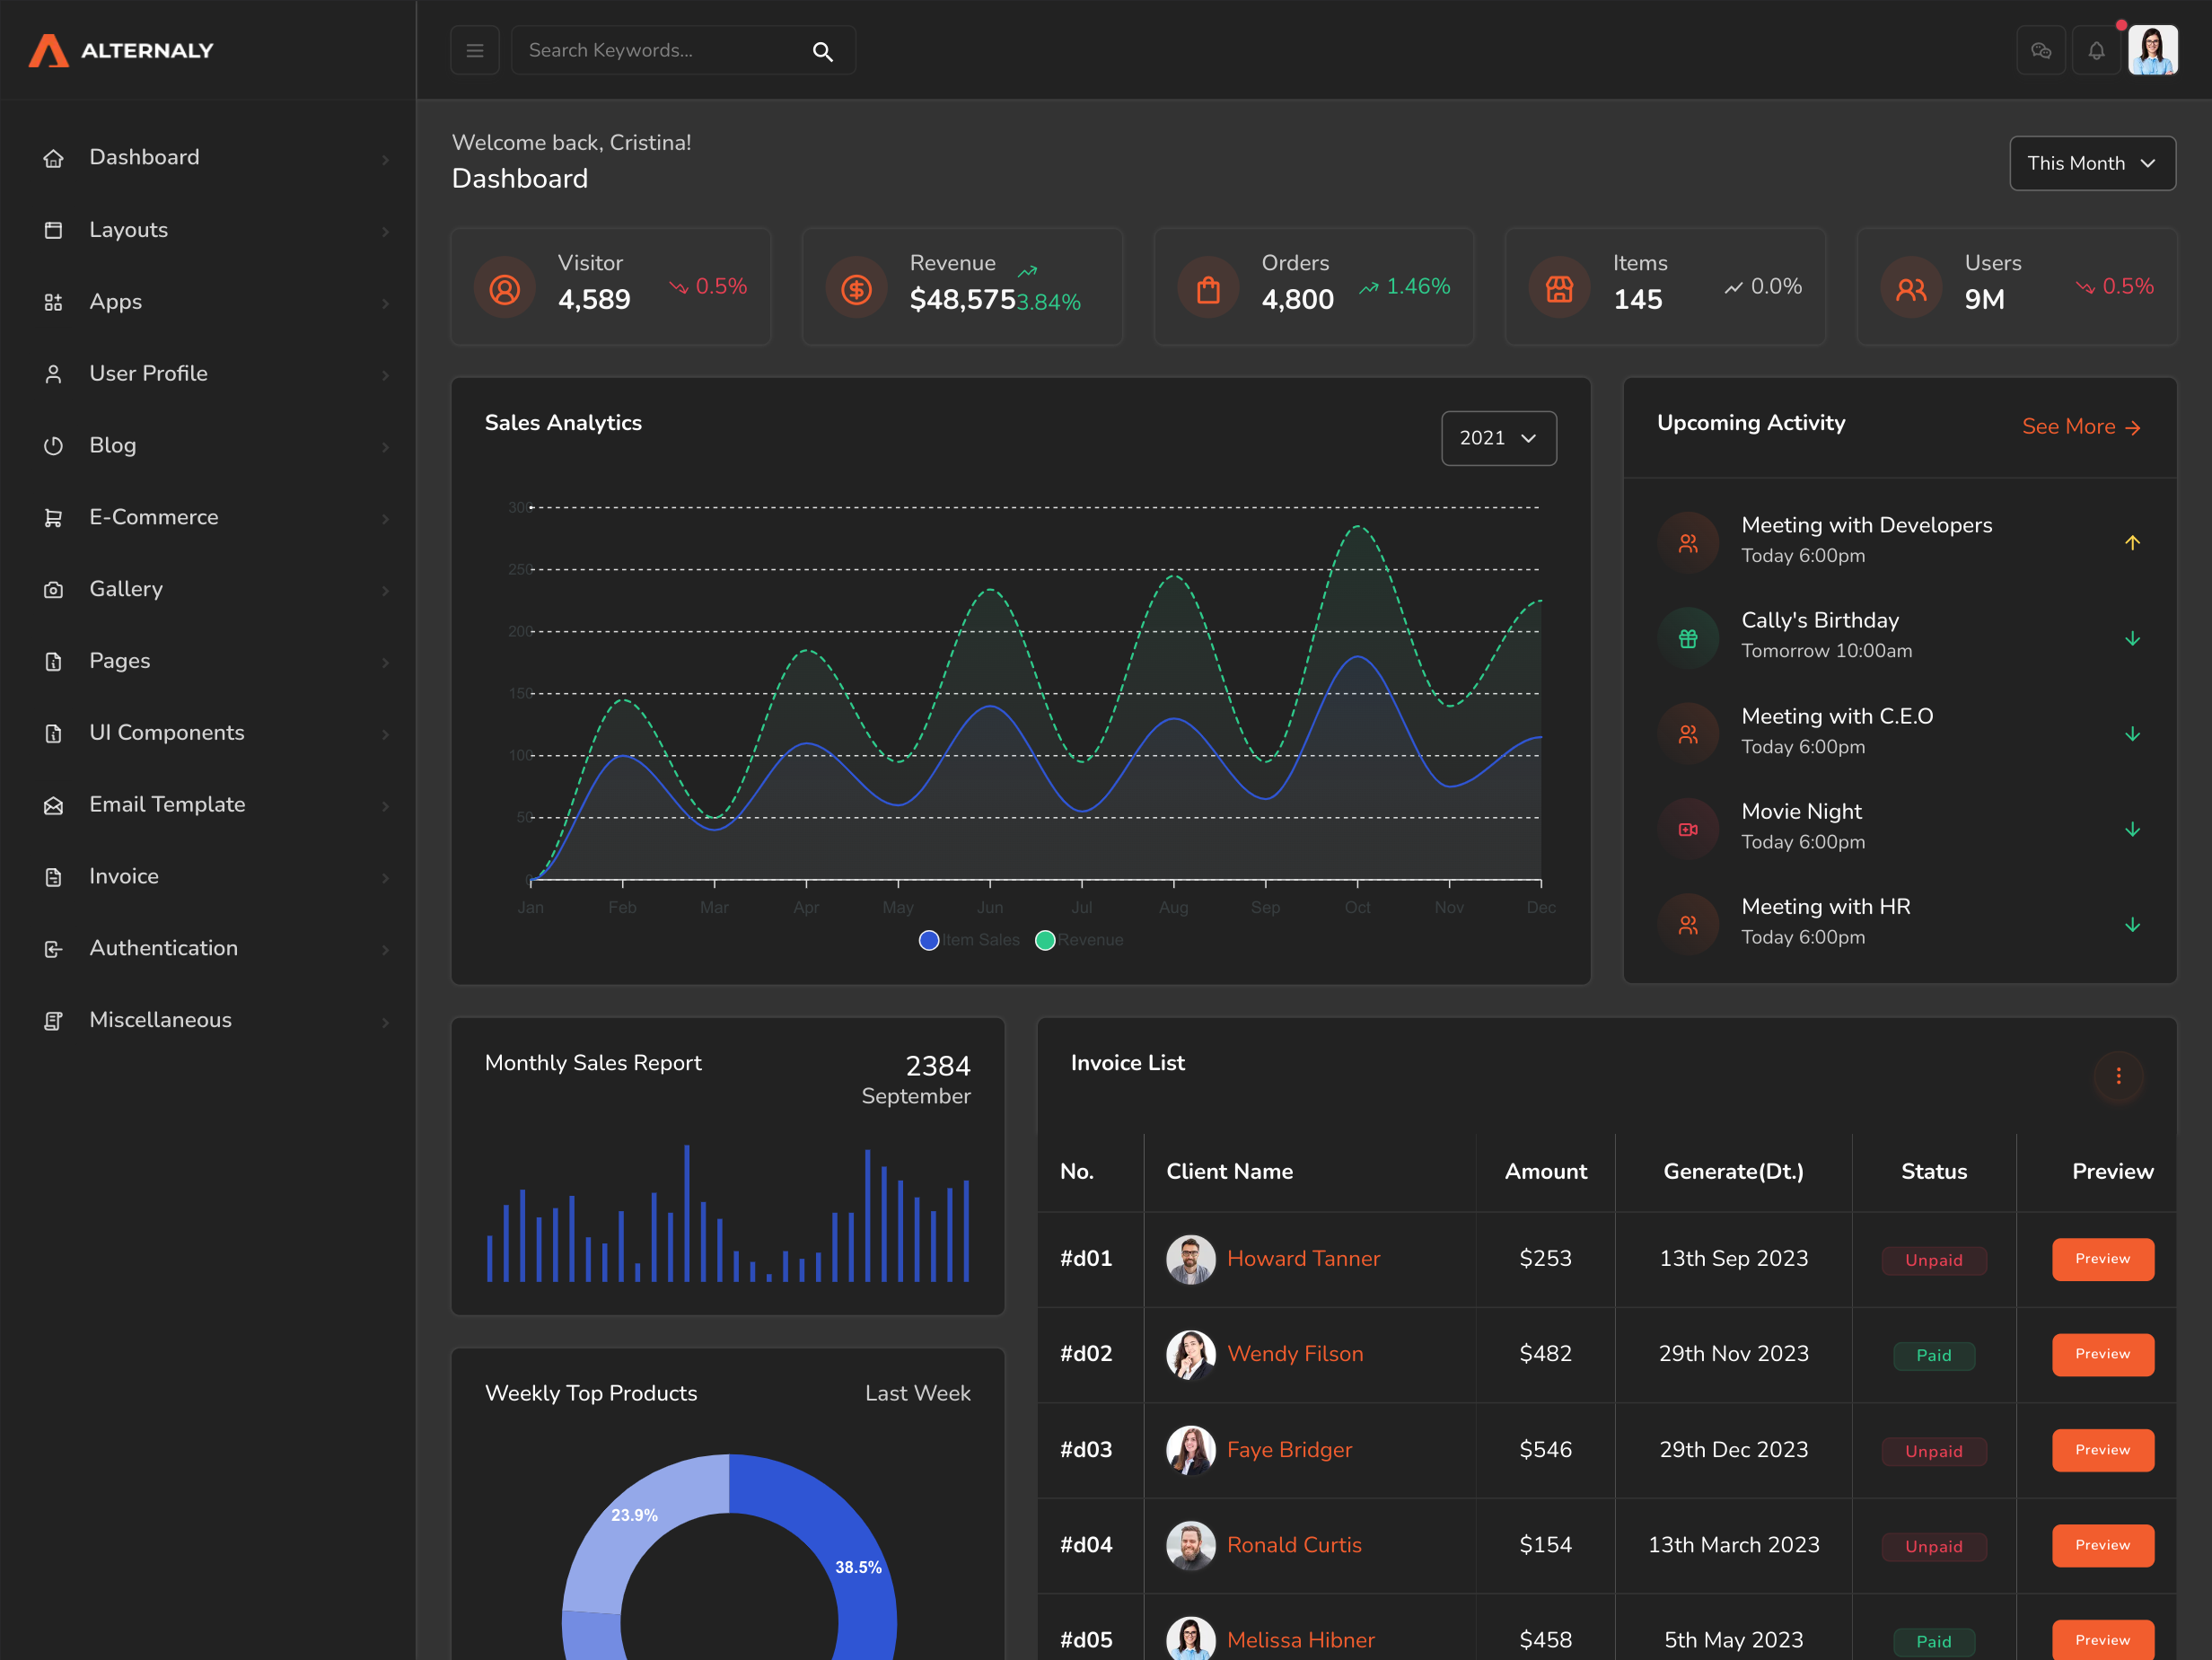Screen dimensions: 2212x1660
Task: Click the E-Commerce cart icon
Action: coord(54,518)
